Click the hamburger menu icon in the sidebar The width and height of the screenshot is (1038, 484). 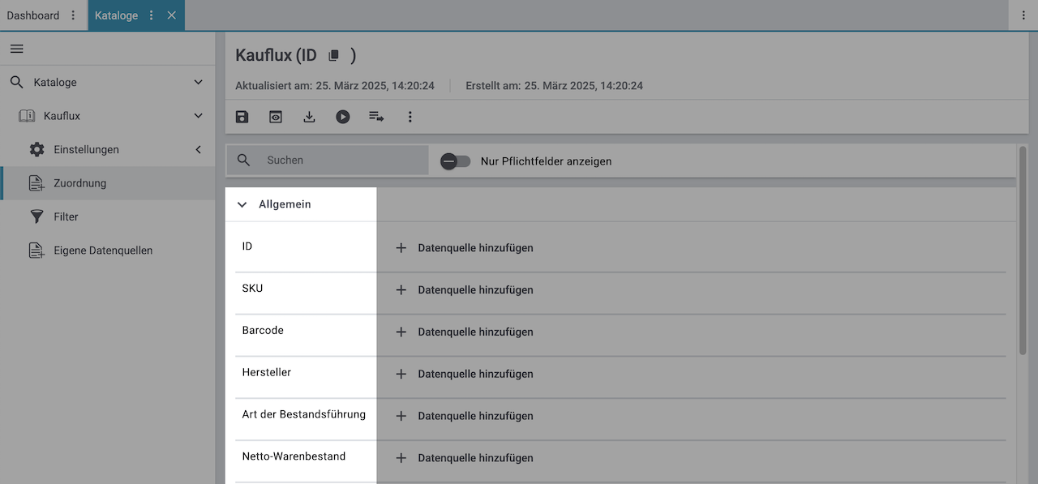(x=16, y=49)
